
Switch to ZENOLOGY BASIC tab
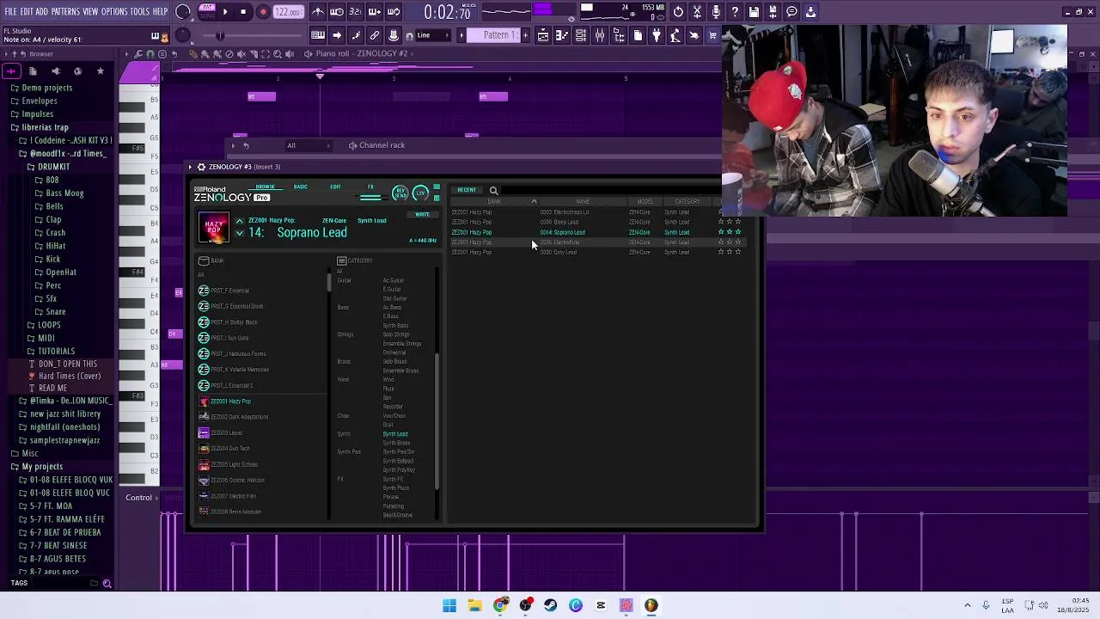point(300,187)
